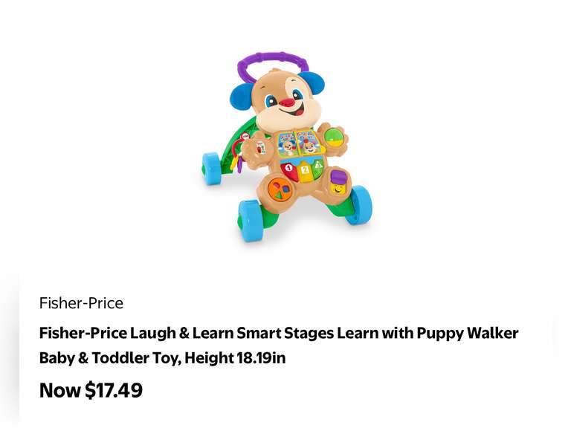This screenshot has width=571, height=428.
Task: Click the front right blue wheel
Action: click(x=358, y=204)
